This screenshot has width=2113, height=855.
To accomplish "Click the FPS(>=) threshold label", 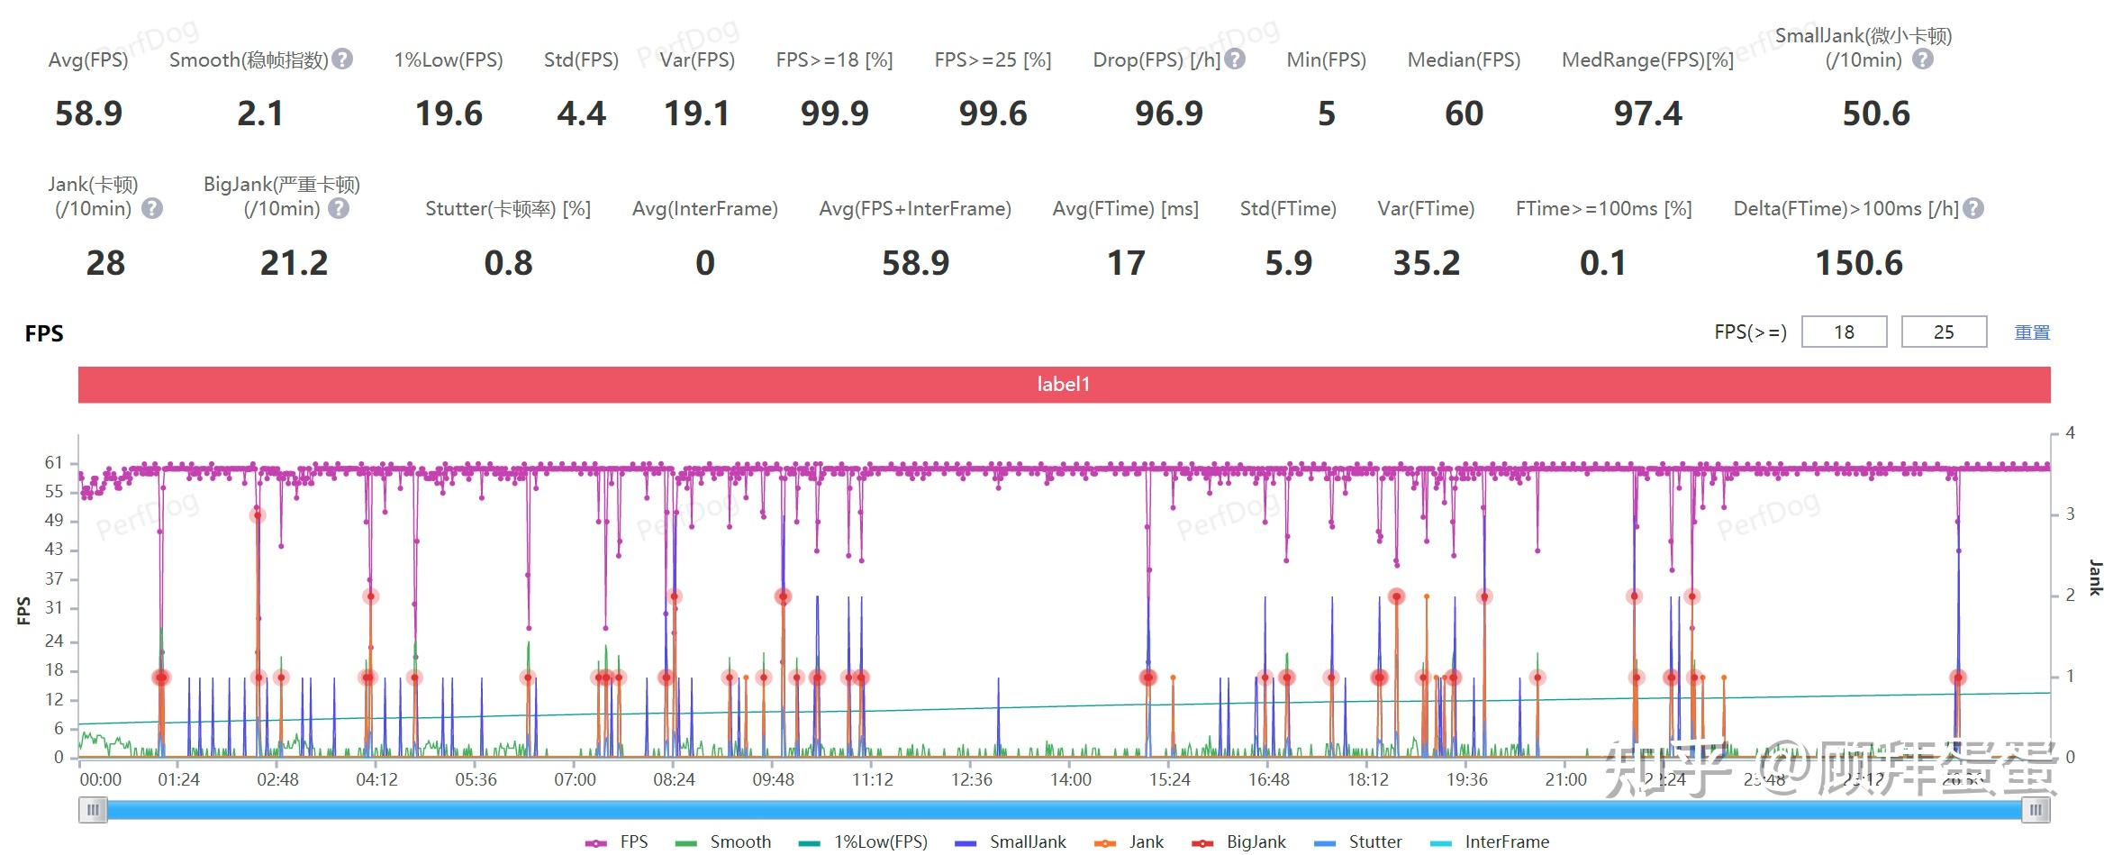I will (x=1750, y=332).
